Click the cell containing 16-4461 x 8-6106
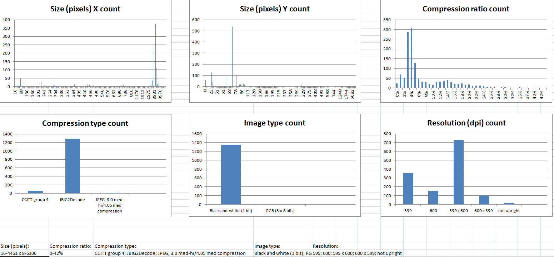Image resolution: width=554 pixels, height=257 pixels. (x=24, y=253)
